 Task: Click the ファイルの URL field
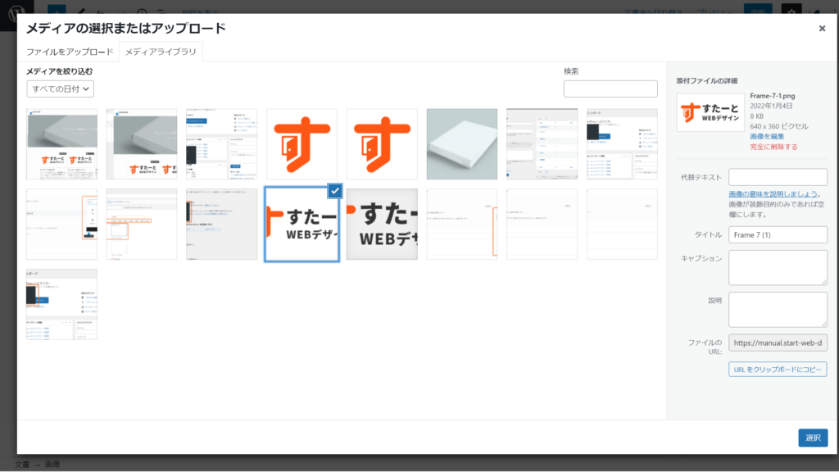point(778,343)
